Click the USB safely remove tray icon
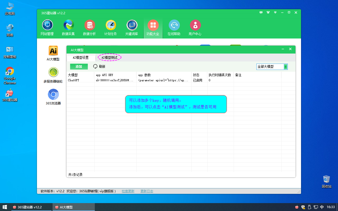Viewport: 338px width, 211px height. tap(309, 207)
